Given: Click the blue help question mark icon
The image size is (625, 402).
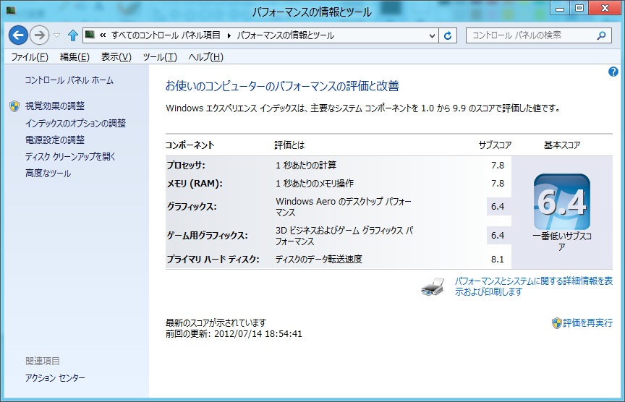Looking at the screenshot, I should pyautogui.click(x=613, y=72).
